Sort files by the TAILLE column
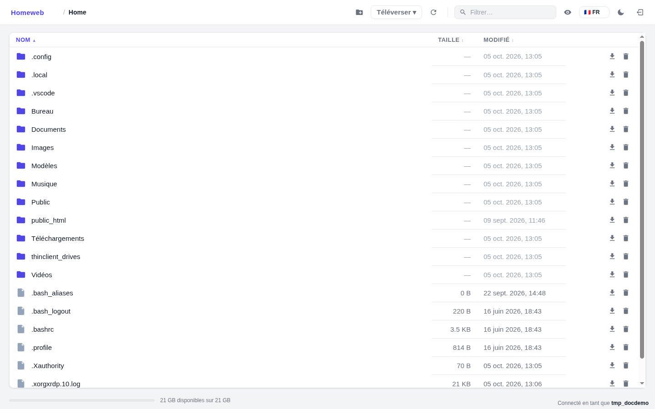Screen dimensions: 655x409 coord(450,40)
